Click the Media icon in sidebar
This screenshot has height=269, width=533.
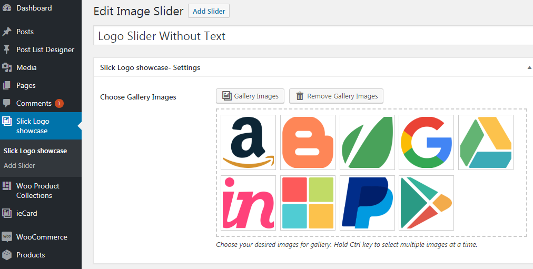pos(7,67)
